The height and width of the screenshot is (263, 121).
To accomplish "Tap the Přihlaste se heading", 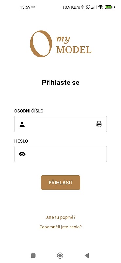I will point(61,83).
